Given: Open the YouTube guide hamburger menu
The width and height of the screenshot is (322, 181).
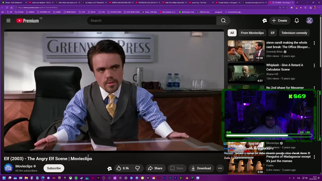Looking at the screenshot, I should [8, 21].
